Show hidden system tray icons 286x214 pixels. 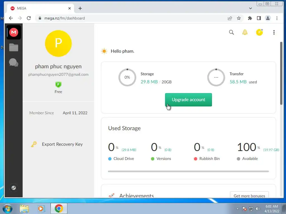coord(237,209)
